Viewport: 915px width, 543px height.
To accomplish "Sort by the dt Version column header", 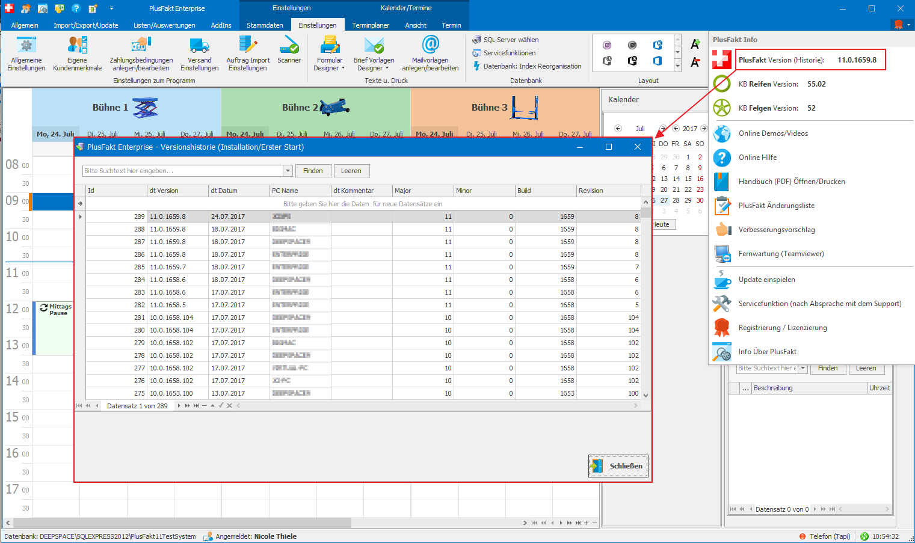I will point(177,191).
